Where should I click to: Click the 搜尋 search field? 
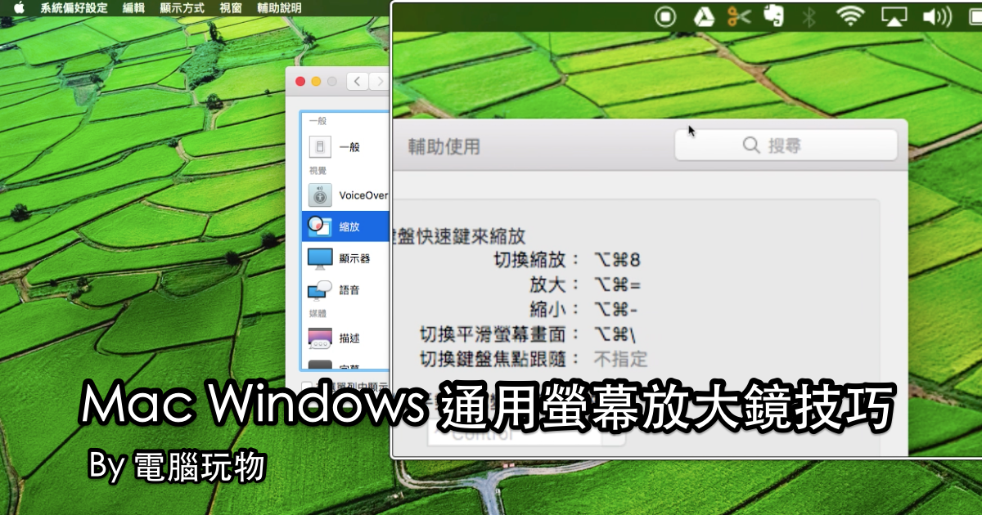pos(786,146)
